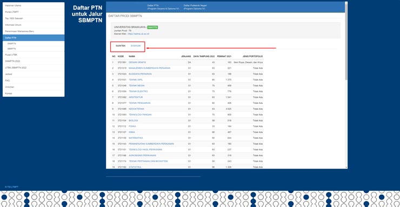Open PEMANFAATAN SUMBERDAYA PERIKANAN link
This screenshot has height=207, width=400.
[151, 144]
